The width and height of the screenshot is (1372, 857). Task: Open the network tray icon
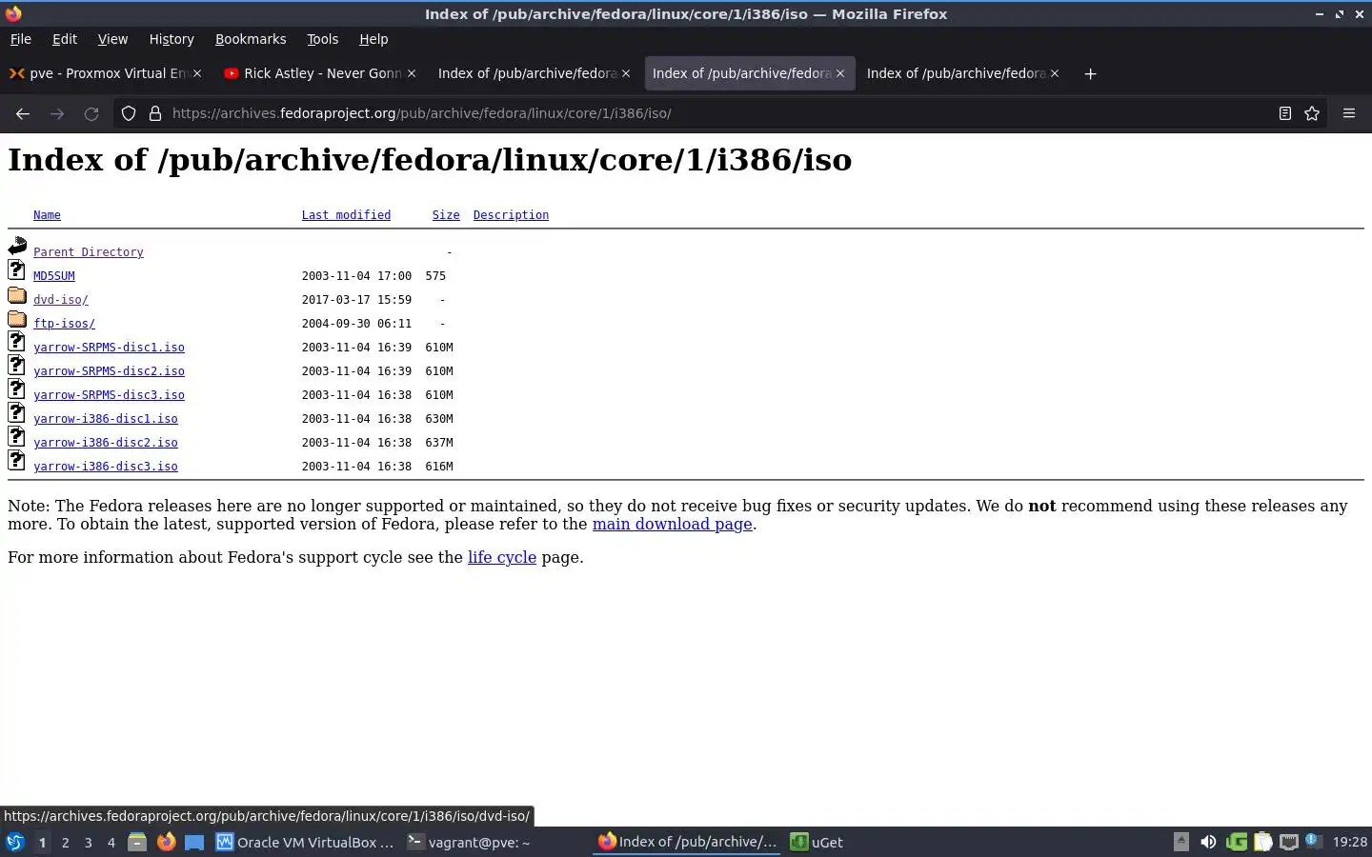1289,842
